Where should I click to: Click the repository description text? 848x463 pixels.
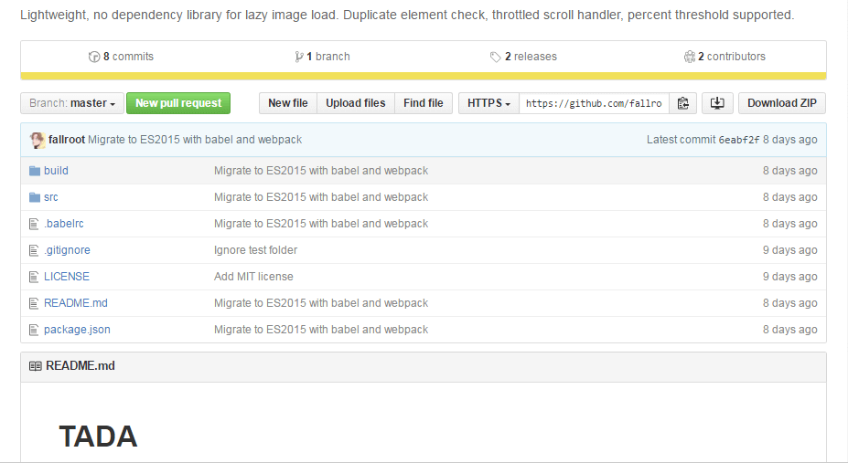(407, 16)
